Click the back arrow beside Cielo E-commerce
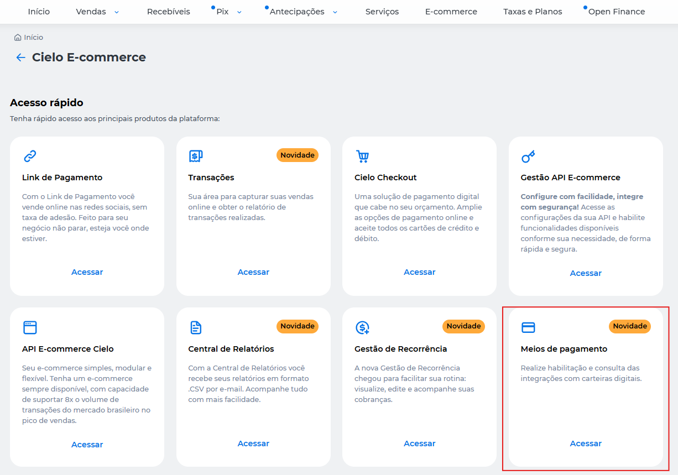 click(x=20, y=58)
